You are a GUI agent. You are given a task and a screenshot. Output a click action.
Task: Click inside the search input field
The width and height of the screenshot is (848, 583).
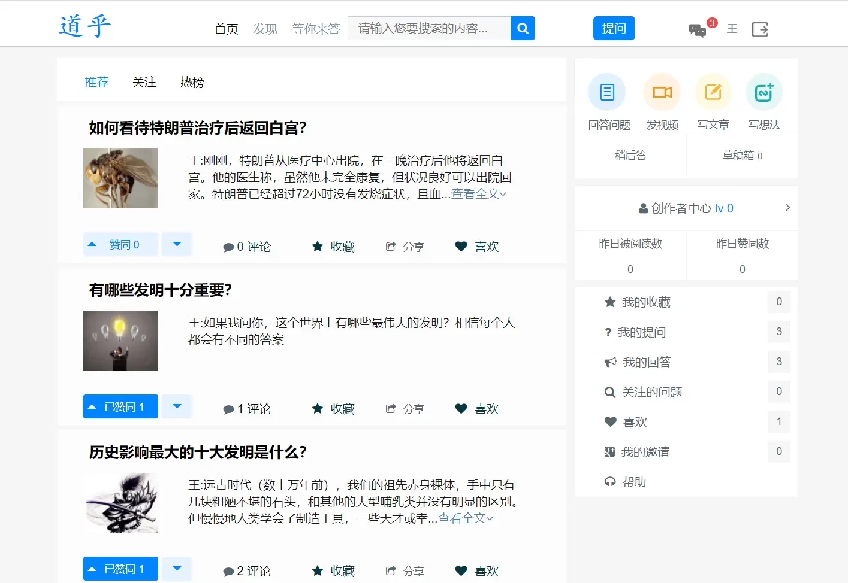coord(428,28)
